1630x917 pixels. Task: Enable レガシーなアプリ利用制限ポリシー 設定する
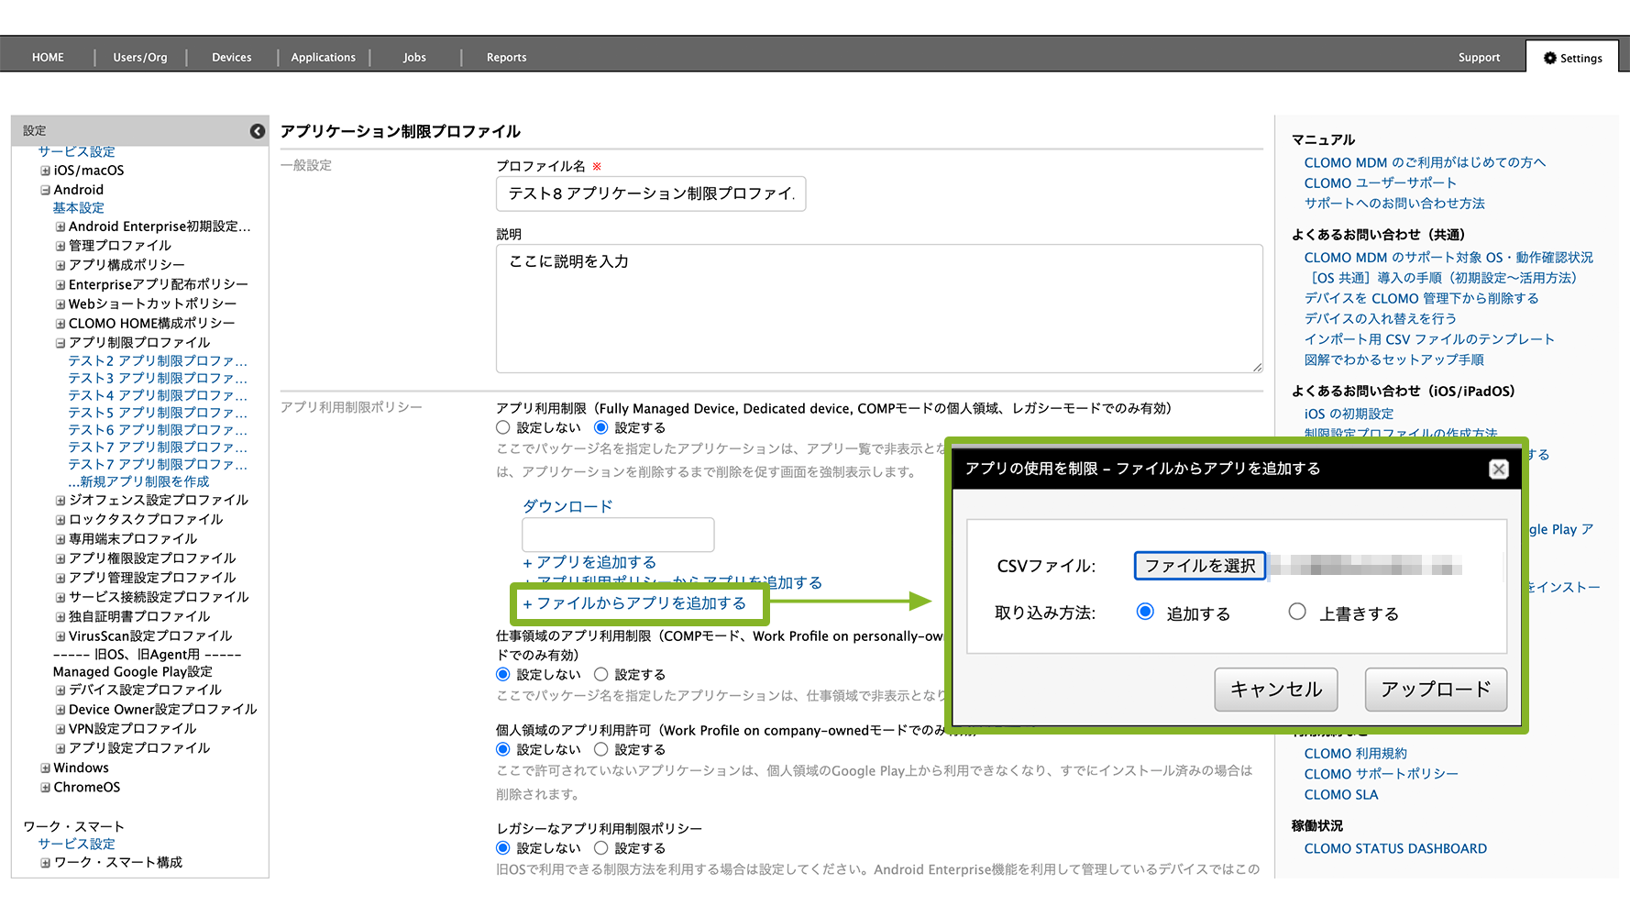[x=601, y=848]
